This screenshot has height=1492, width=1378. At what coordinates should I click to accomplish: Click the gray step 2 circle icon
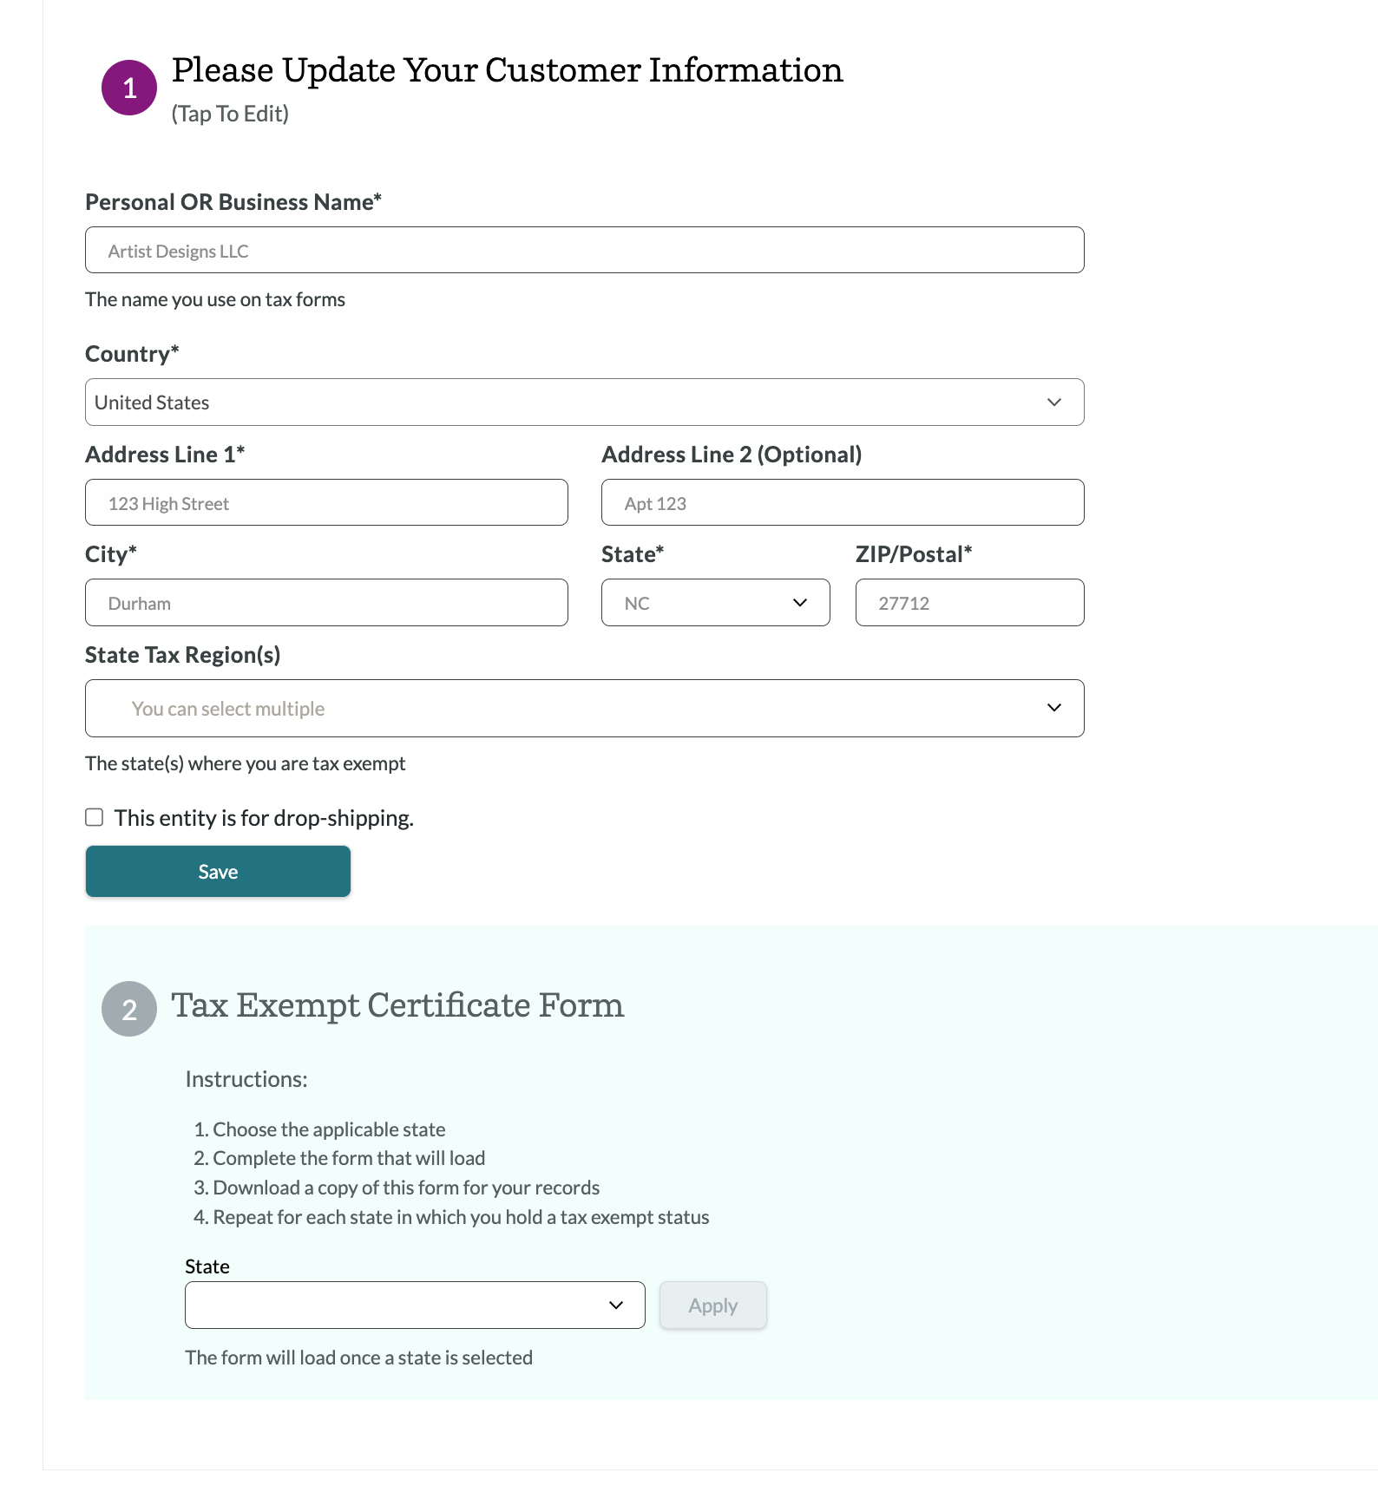point(129,1009)
